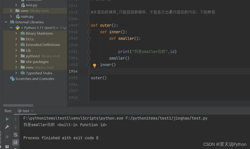Image resolution: width=250 pixels, height=149 pixels.
Task: Select Scratches and Consoles item
Action: pos(35,79)
